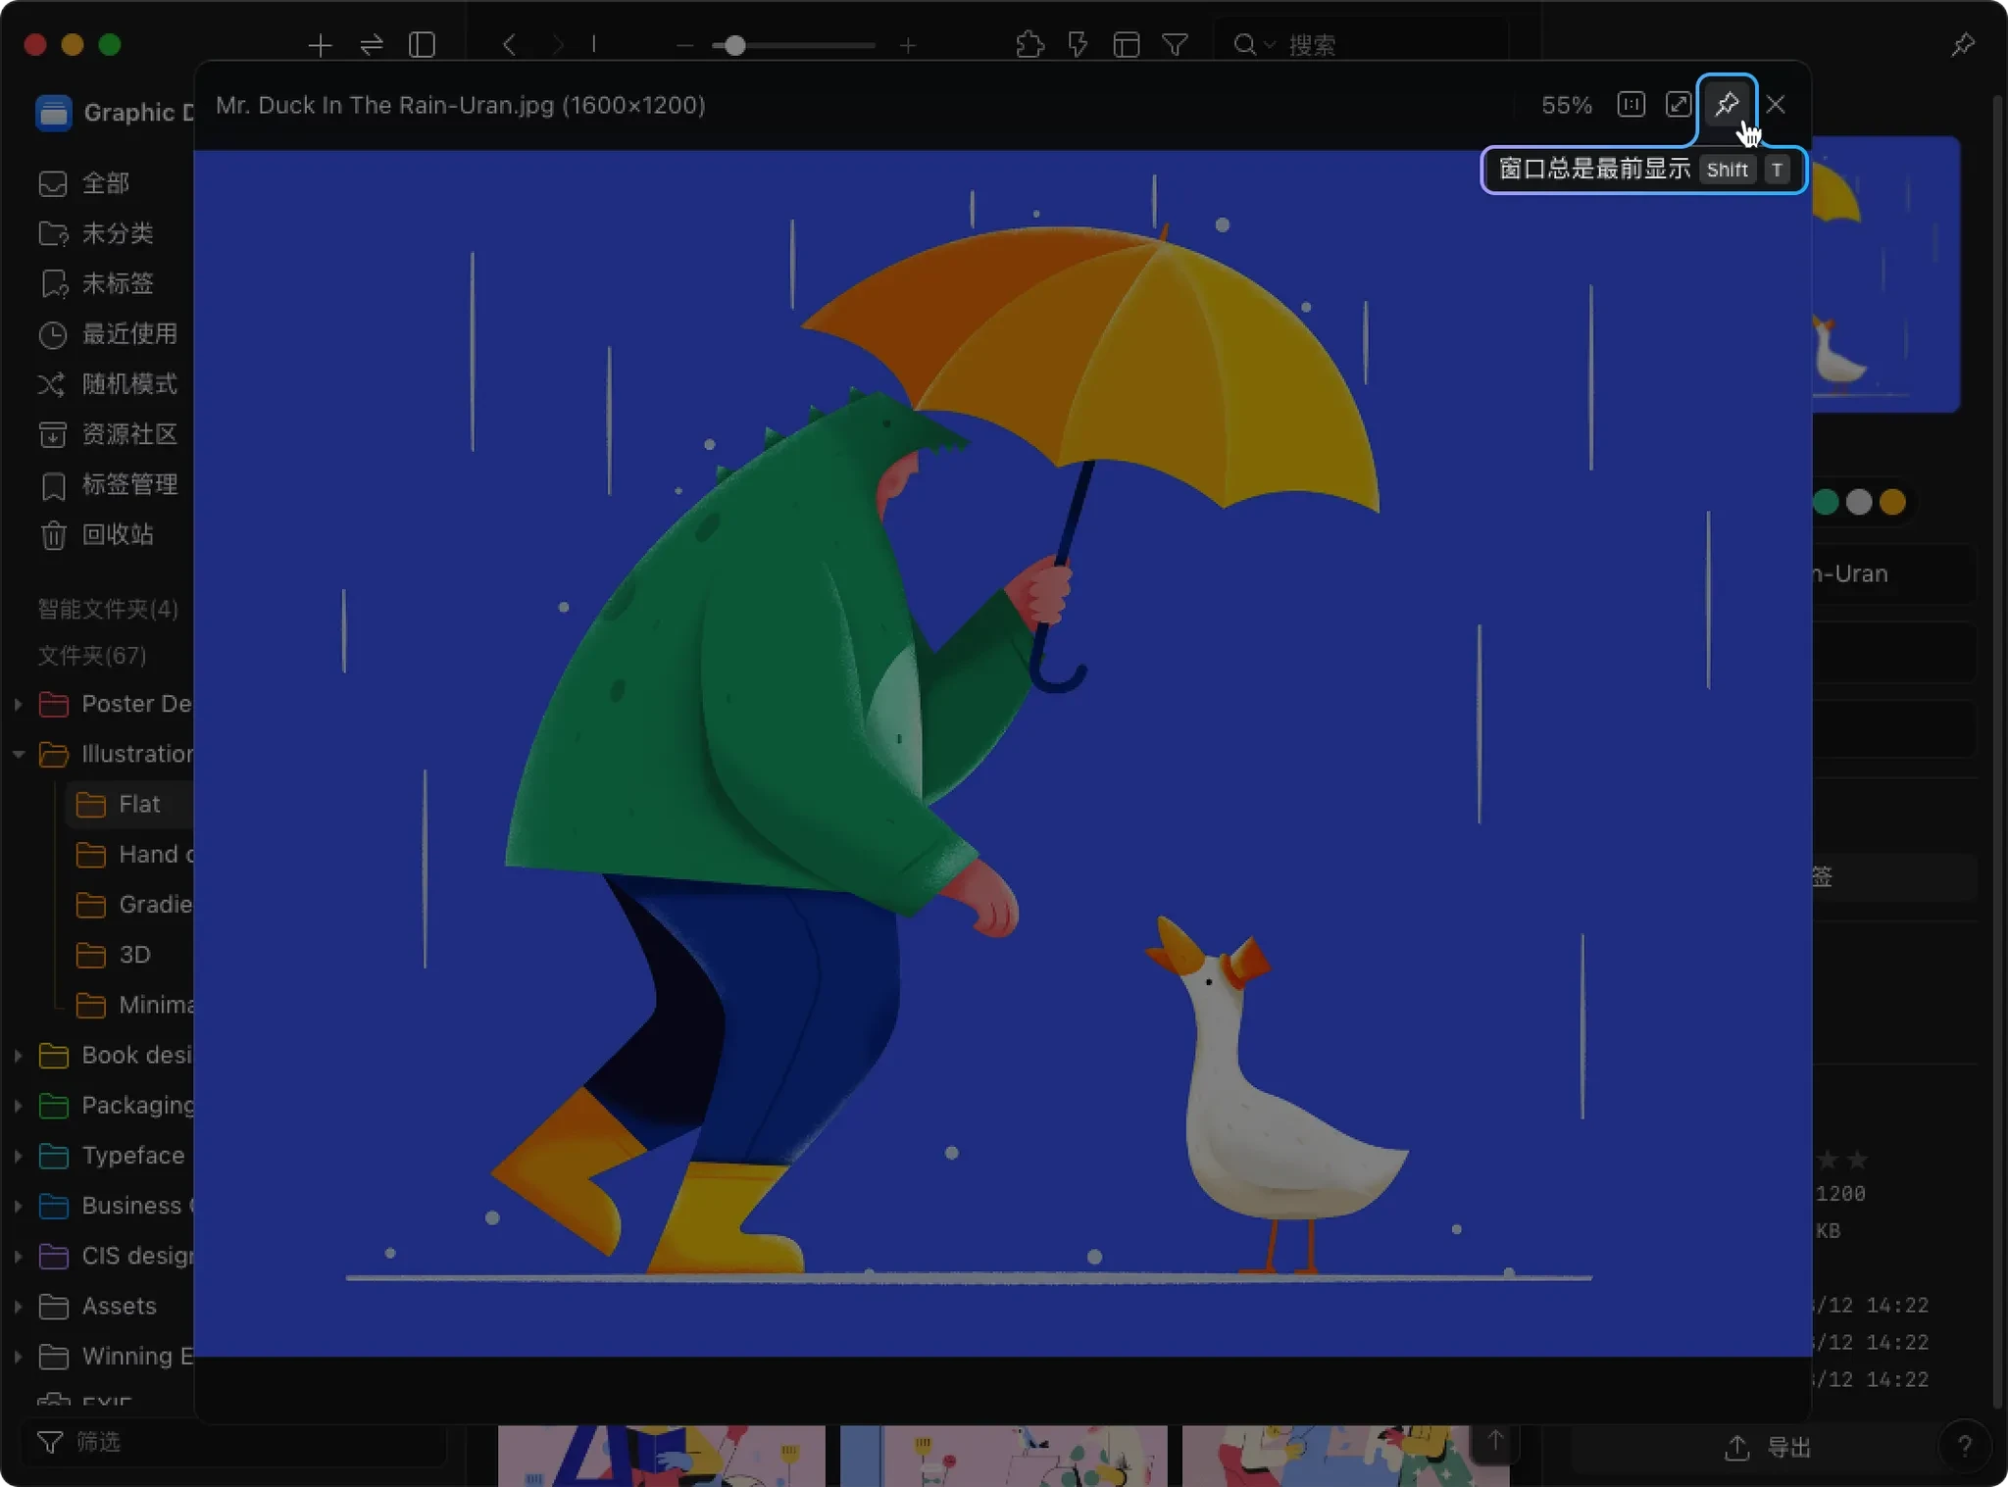Click the 筛选 filter box at sidebar bottom
The height and width of the screenshot is (1487, 2008).
point(235,1443)
